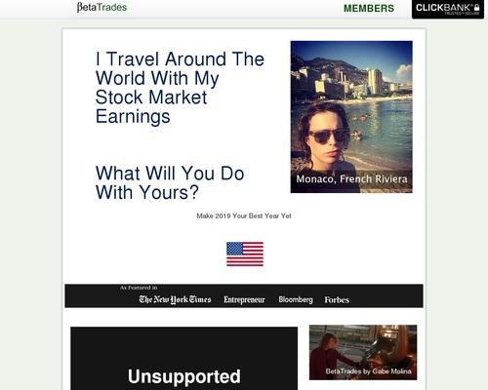Click the black featured-in banner bar
Image resolution: width=488 pixels, height=390 pixels.
pyautogui.click(x=244, y=295)
